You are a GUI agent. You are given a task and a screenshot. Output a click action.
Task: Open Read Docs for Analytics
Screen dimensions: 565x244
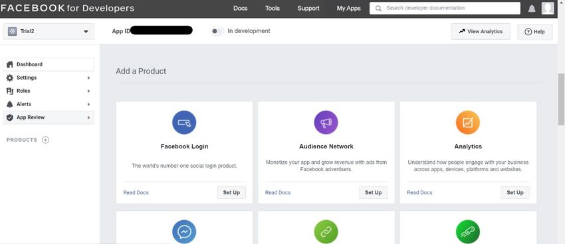click(420, 192)
